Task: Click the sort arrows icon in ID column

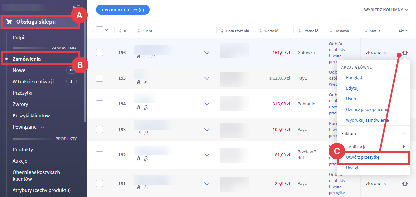Action: point(120,31)
